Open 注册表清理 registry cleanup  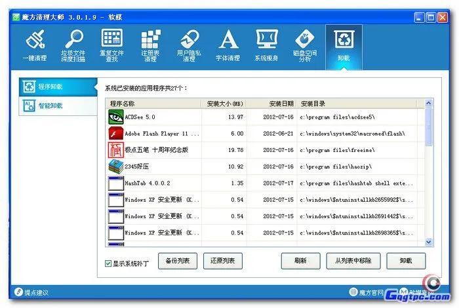point(150,46)
